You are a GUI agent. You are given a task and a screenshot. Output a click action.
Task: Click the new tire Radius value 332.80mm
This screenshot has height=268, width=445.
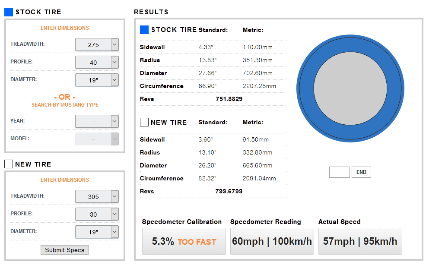(257, 153)
